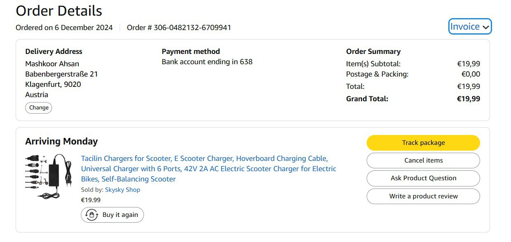Click the Buy it again cart icon
This screenshot has width=511, height=242.
pos(91,215)
